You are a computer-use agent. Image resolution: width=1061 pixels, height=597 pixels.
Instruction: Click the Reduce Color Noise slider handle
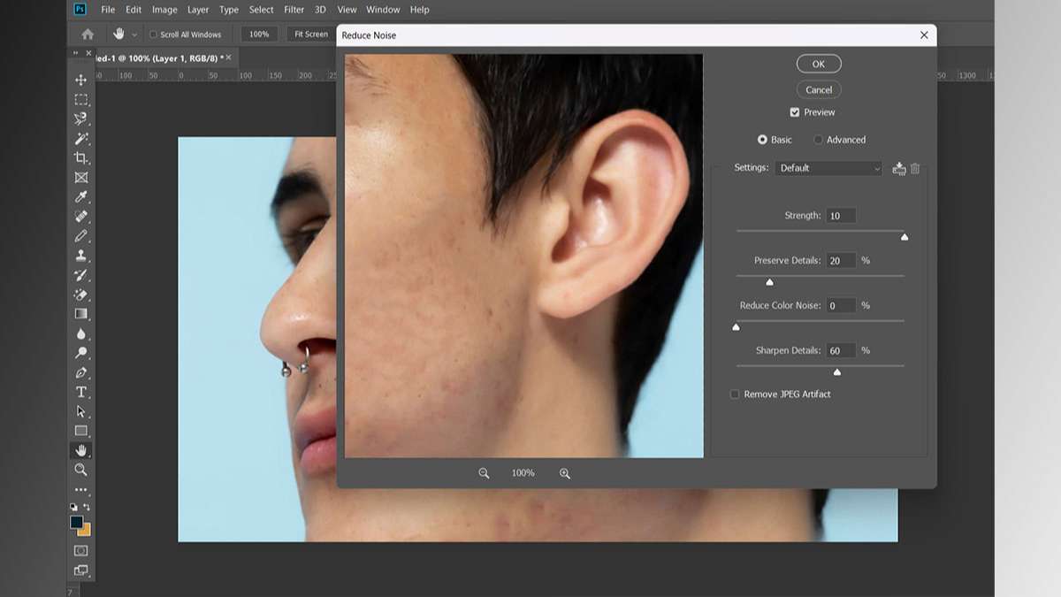pyautogui.click(x=736, y=327)
